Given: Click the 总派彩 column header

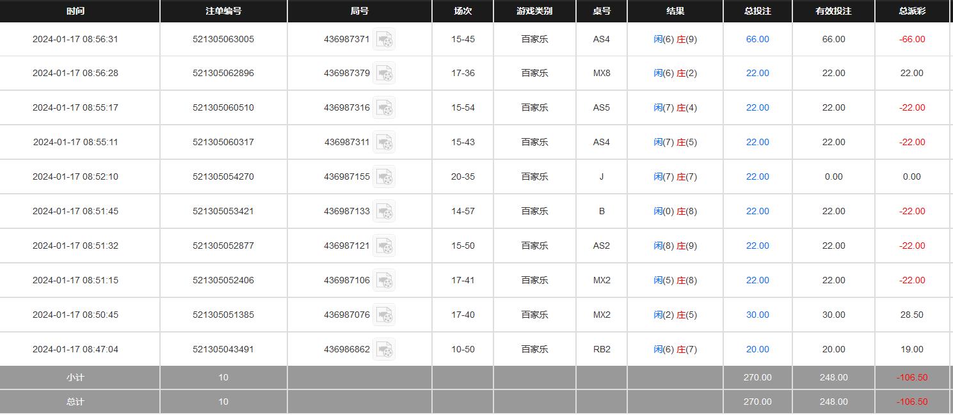Looking at the screenshot, I should click(911, 11).
